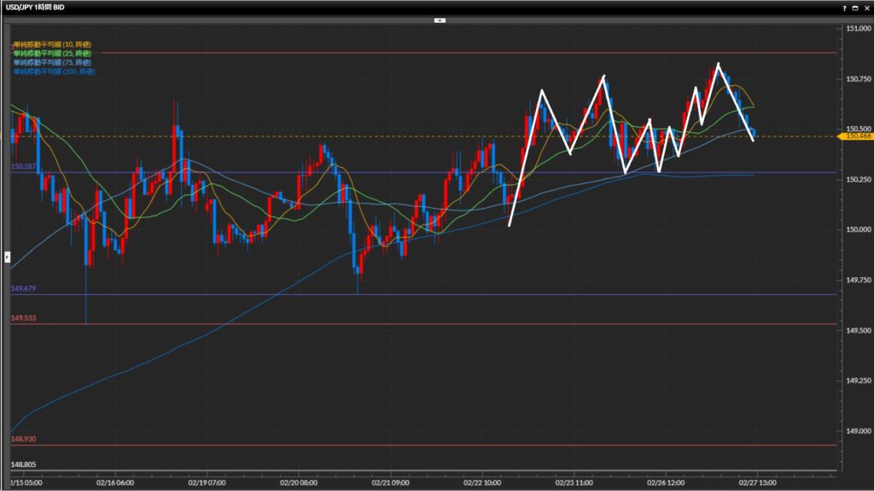The image size is (874, 491).
Task: Maximize the USD/JPY chart window
Action: [x=855, y=7]
